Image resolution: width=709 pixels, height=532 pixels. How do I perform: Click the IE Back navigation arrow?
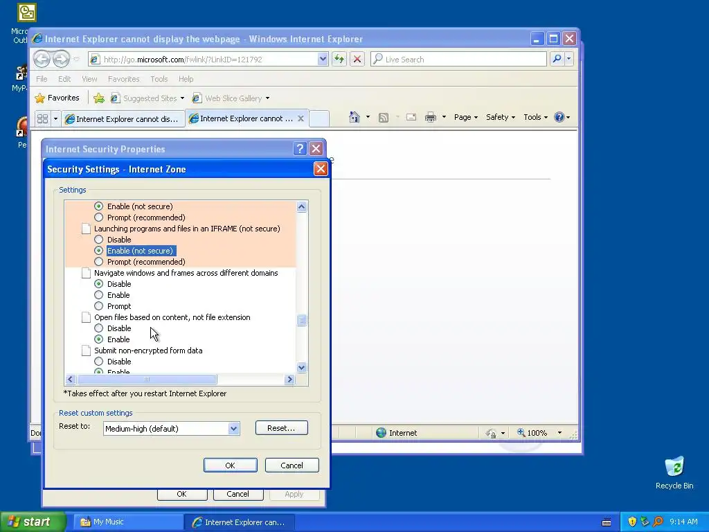click(x=42, y=59)
